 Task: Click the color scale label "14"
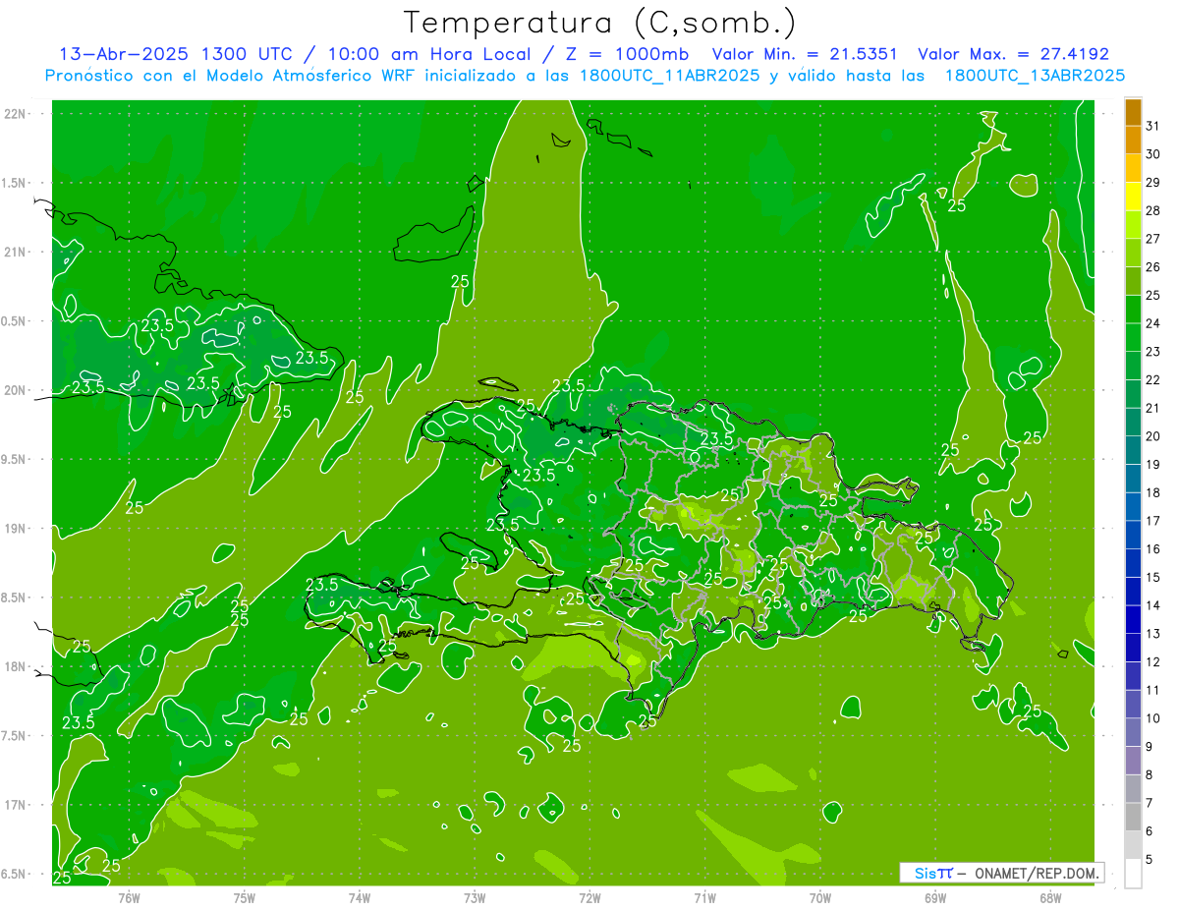[1154, 605]
